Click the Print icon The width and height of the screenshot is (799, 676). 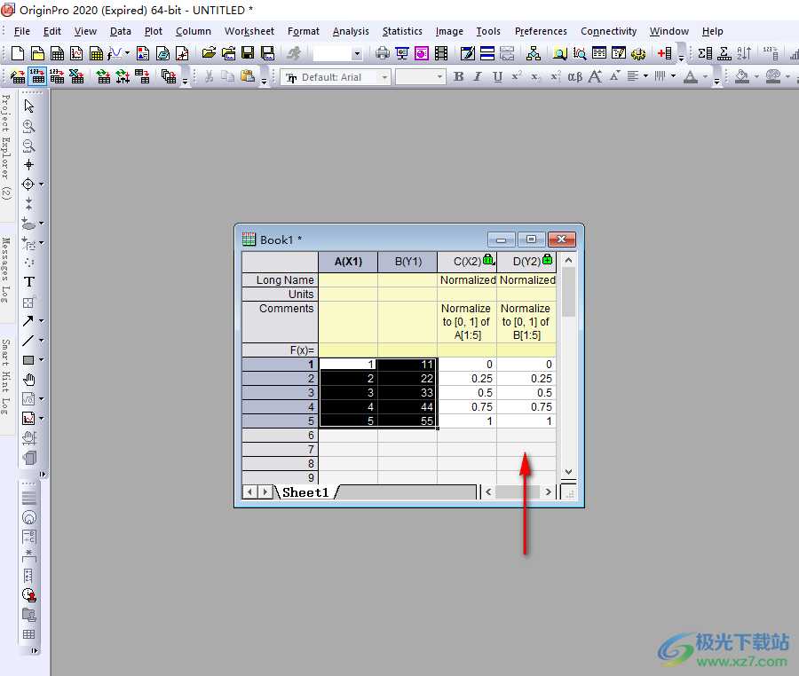coord(383,53)
